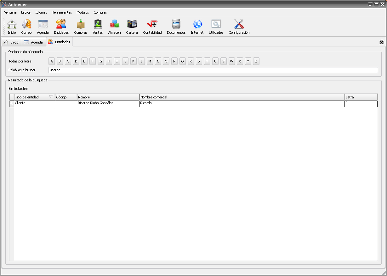Filter entities by letter U
The width and height of the screenshot is (387, 276).
coord(215,61)
